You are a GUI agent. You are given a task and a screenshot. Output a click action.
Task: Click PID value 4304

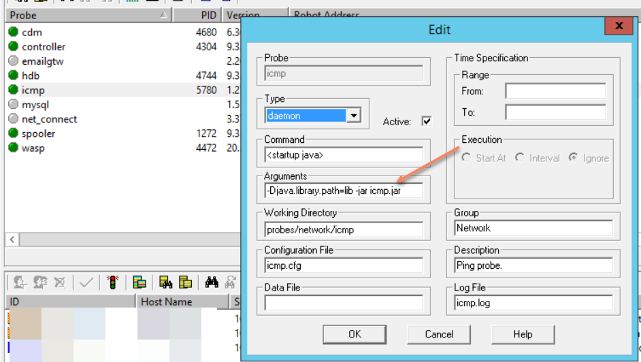(206, 46)
